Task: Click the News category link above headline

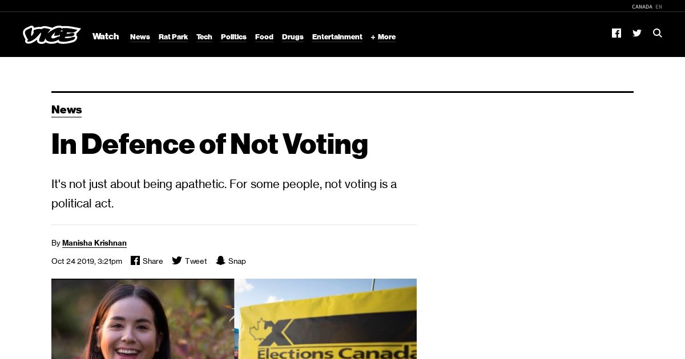Action: 67,110
